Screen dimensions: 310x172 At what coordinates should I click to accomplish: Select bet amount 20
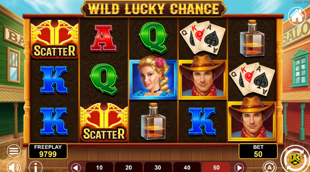[128, 168]
